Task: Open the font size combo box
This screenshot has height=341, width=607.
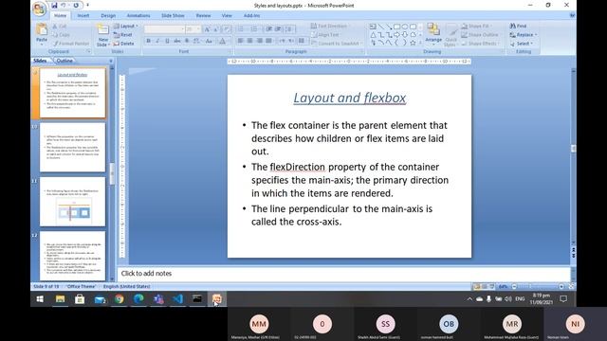Action: pyautogui.click(x=193, y=29)
